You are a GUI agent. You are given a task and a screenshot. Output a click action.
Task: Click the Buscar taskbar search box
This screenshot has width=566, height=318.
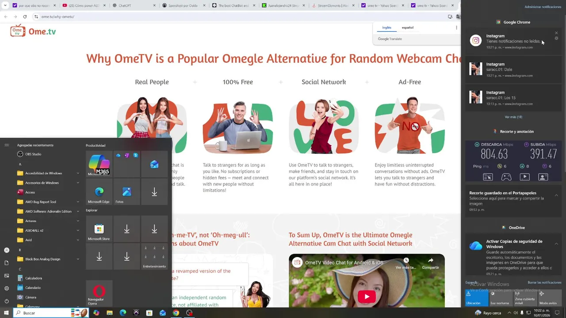[x=51, y=313]
